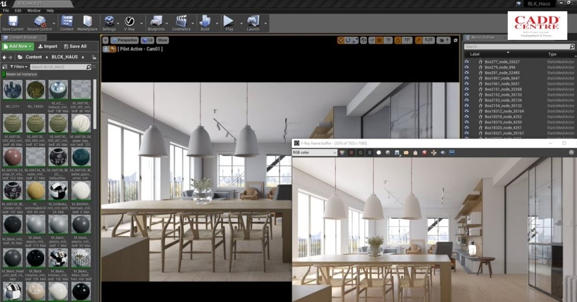Click the Blueprints toolbar icon

(156, 21)
